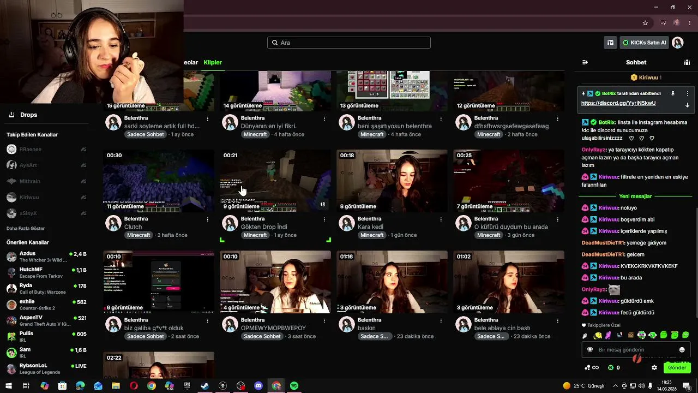
Task: Send the chat message with Gönder
Action: tap(677, 368)
